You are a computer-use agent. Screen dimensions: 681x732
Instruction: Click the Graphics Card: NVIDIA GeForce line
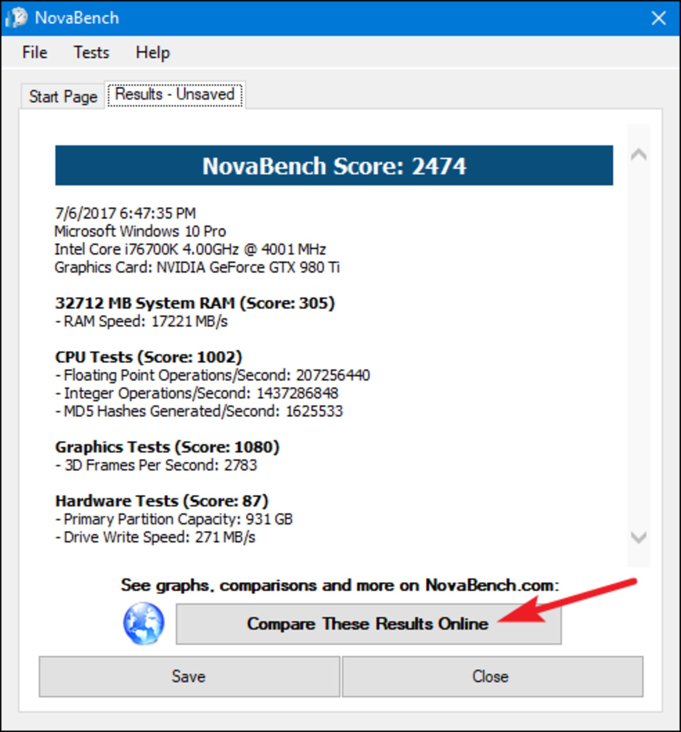[x=197, y=267]
